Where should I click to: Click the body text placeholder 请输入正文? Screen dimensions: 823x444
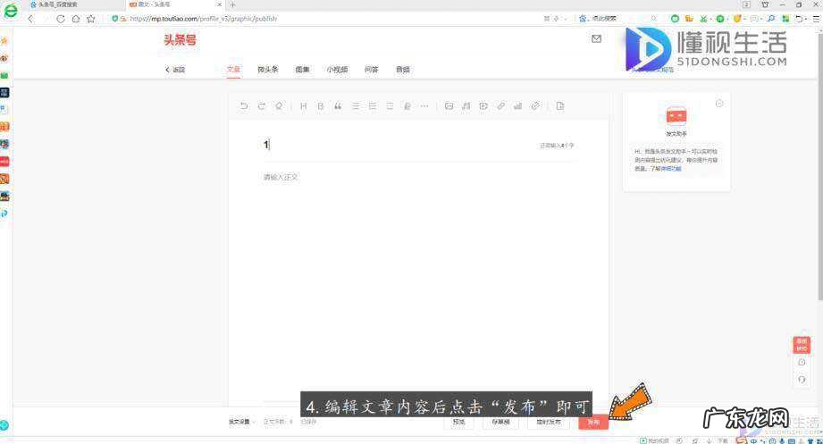[x=281, y=178]
